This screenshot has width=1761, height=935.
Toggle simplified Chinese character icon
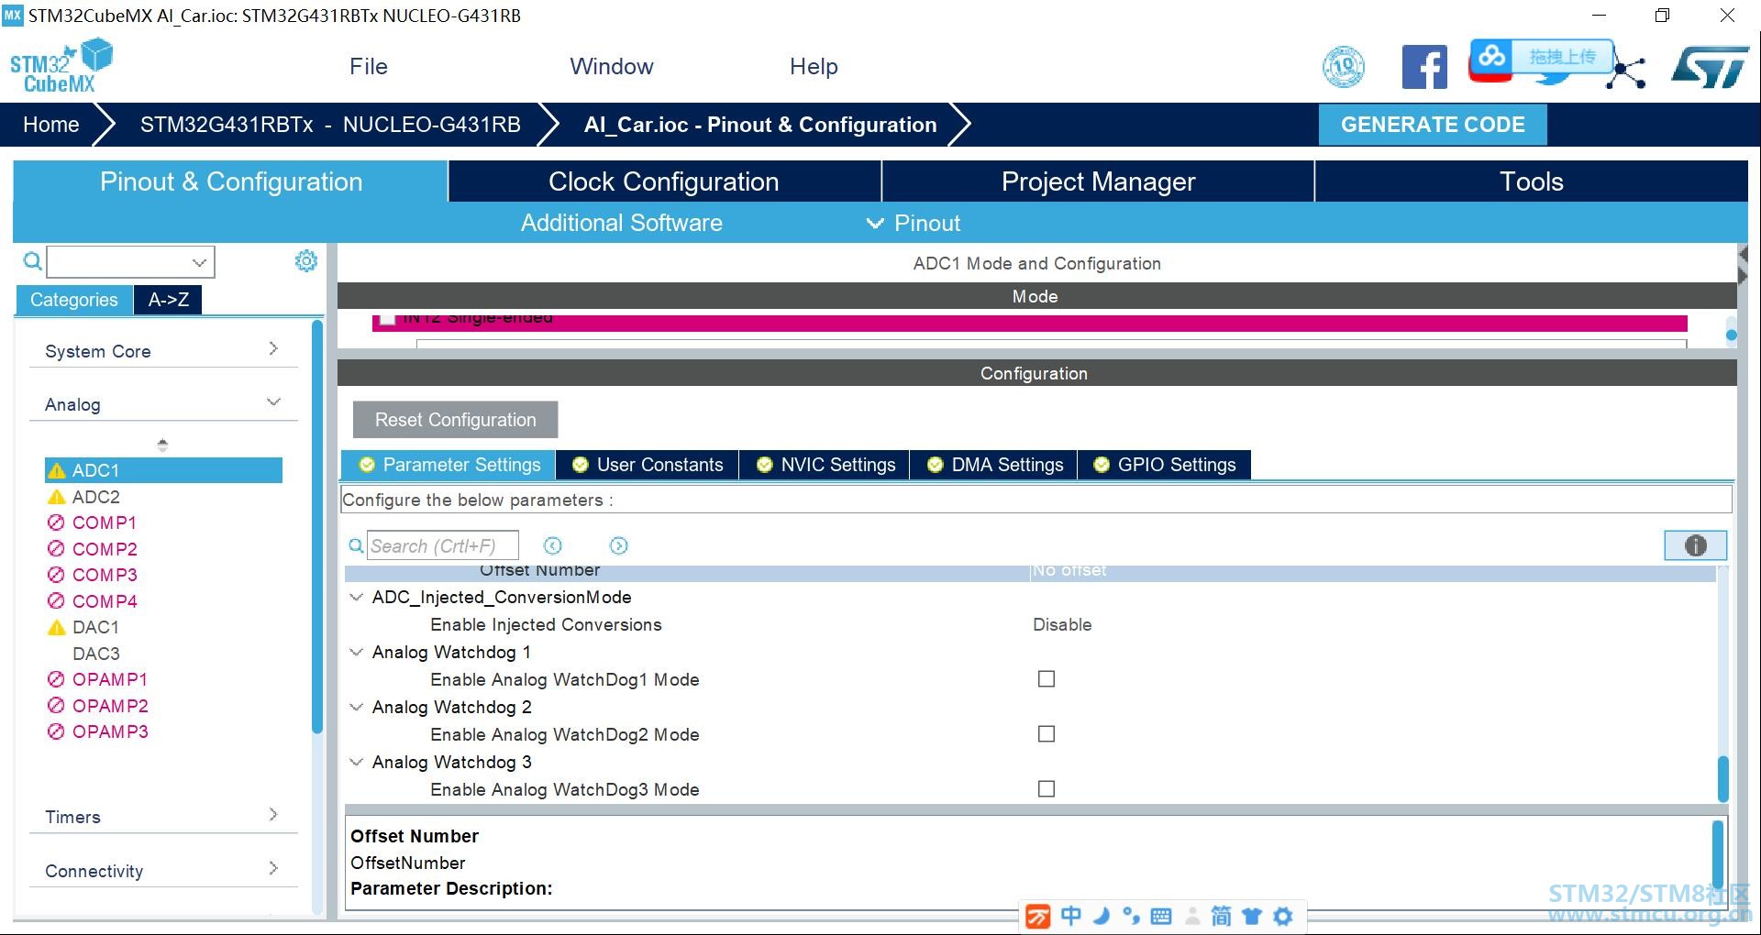[x=1221, y=916]
